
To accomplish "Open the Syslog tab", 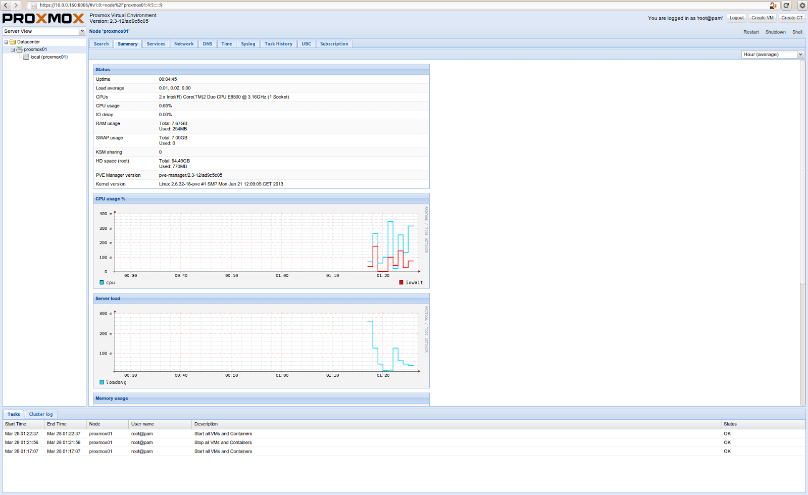I will click(248, 44).
